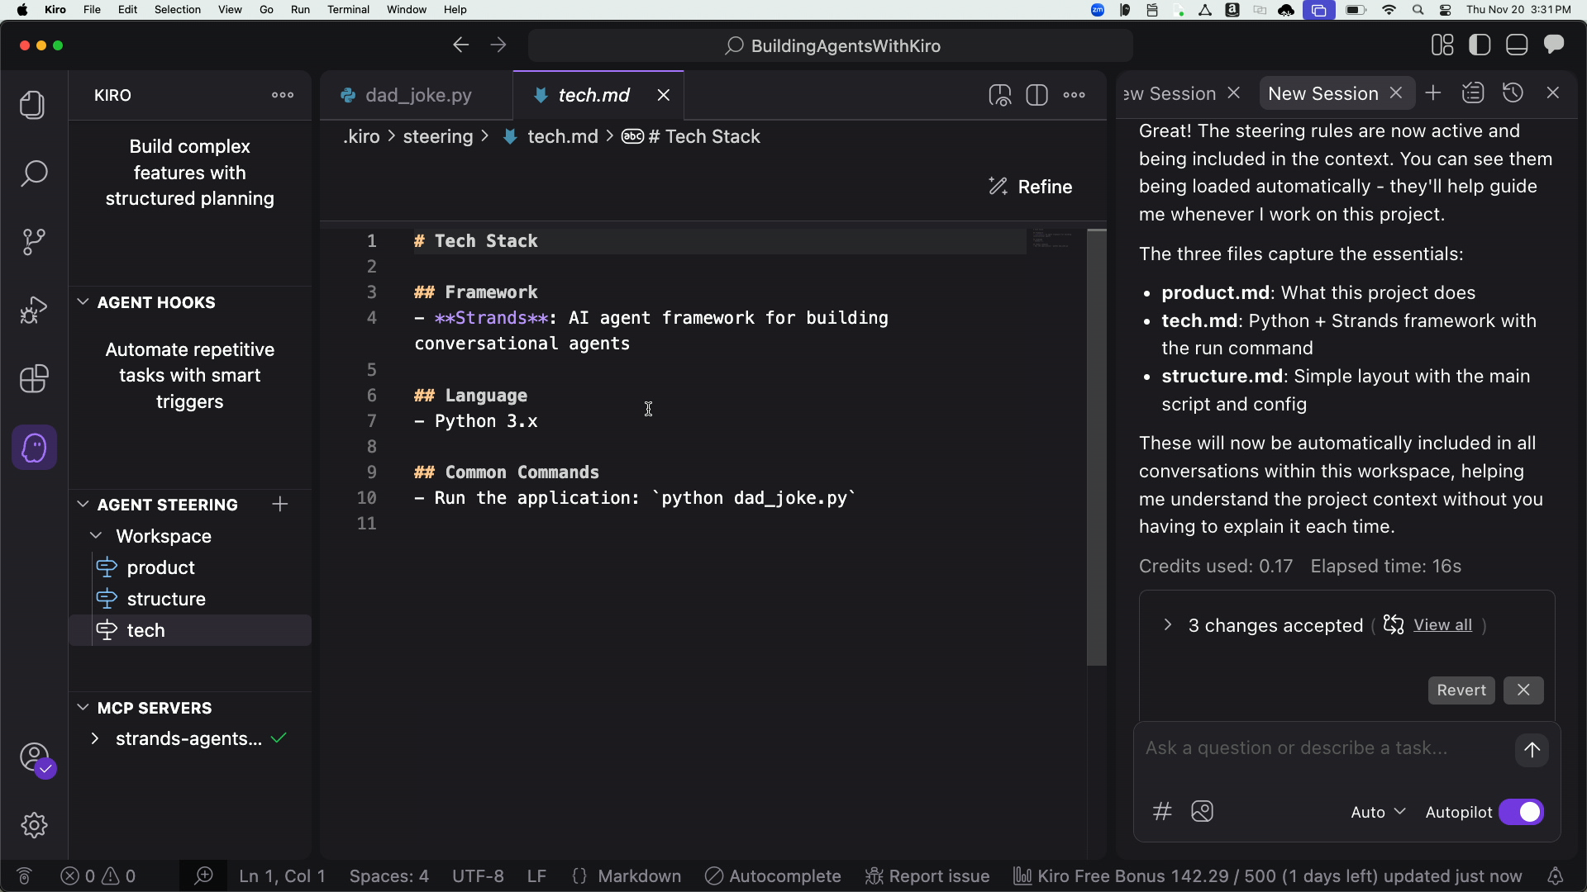Open chat session history icon

[1513, 93]
